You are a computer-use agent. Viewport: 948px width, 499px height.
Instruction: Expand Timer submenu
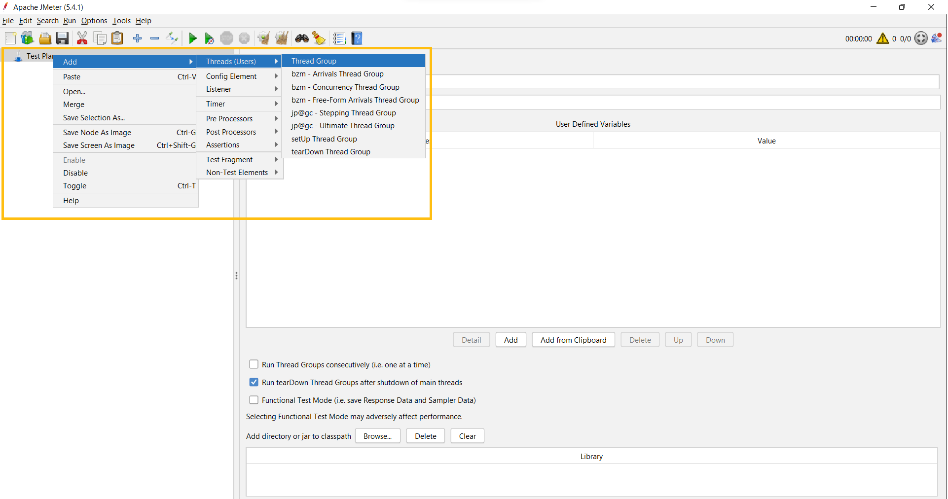pyautogui.click(x=239, y=104)
